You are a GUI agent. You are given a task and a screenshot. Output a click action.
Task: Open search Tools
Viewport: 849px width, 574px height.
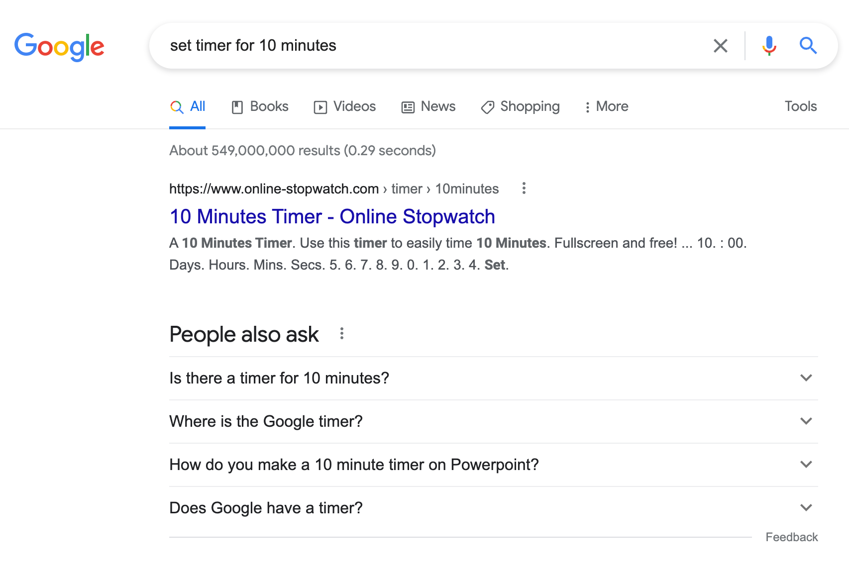click(800, 106)
